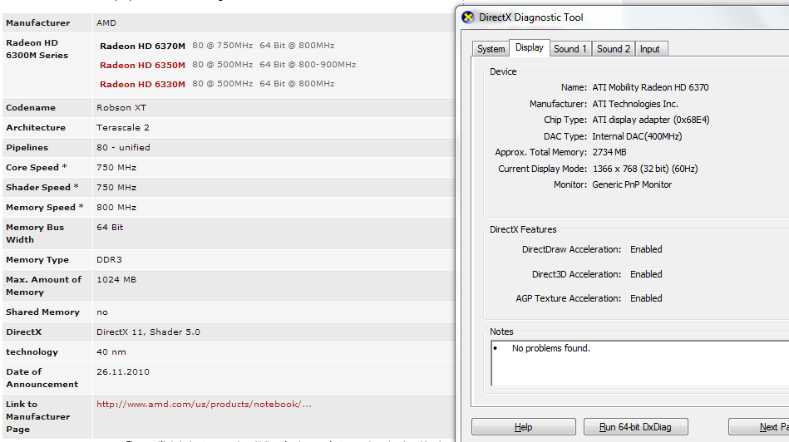The height and width of the screenshot is (442, 789).
Task: Click the Help button in DxDiag
Action: coord(523,427)
